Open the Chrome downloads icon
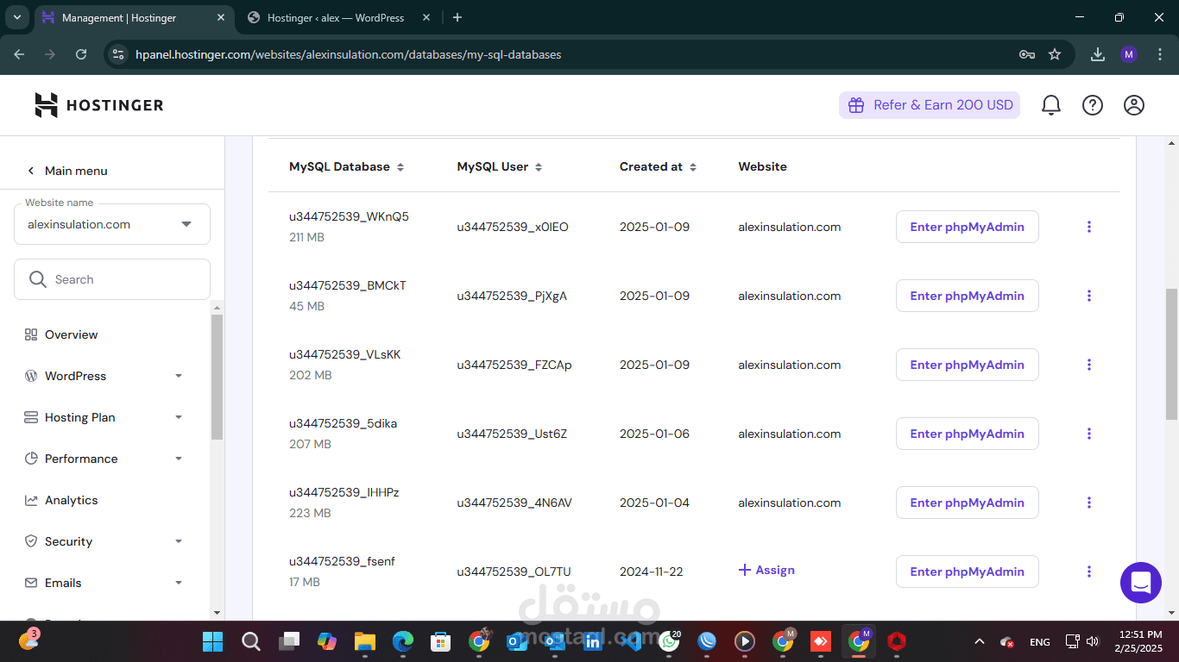Viewport: 1179px width, 662px height. 1098,54
